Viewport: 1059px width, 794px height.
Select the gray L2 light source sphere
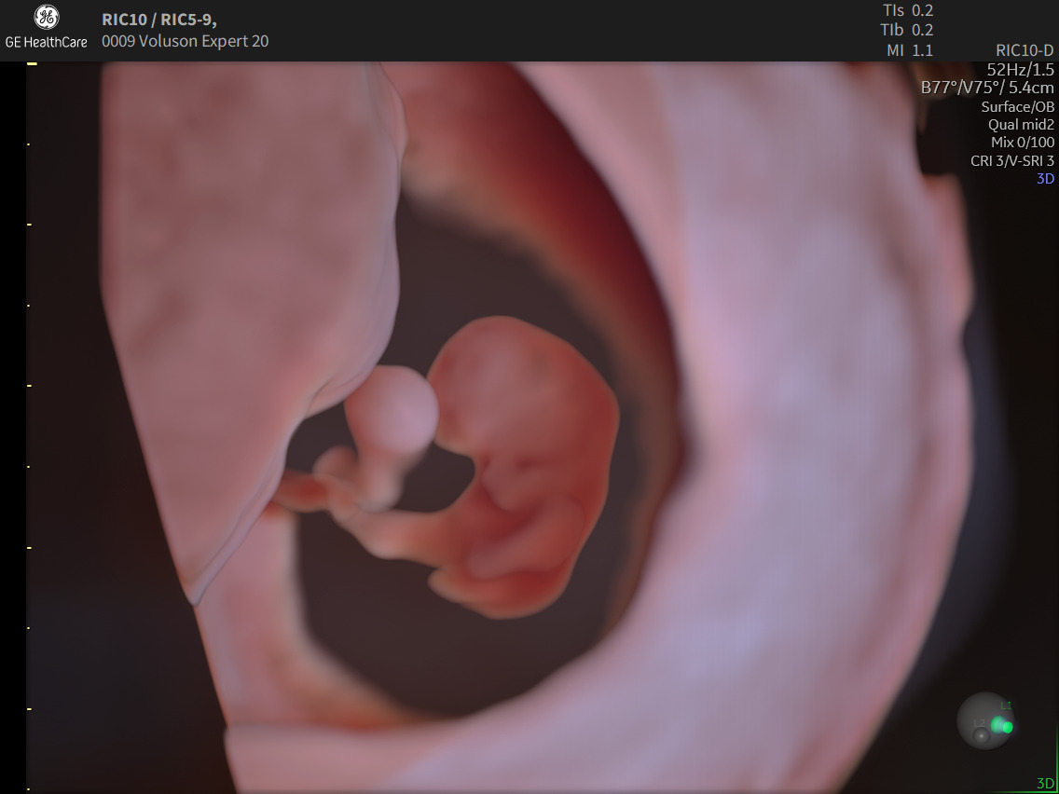(x=981, y=736)
